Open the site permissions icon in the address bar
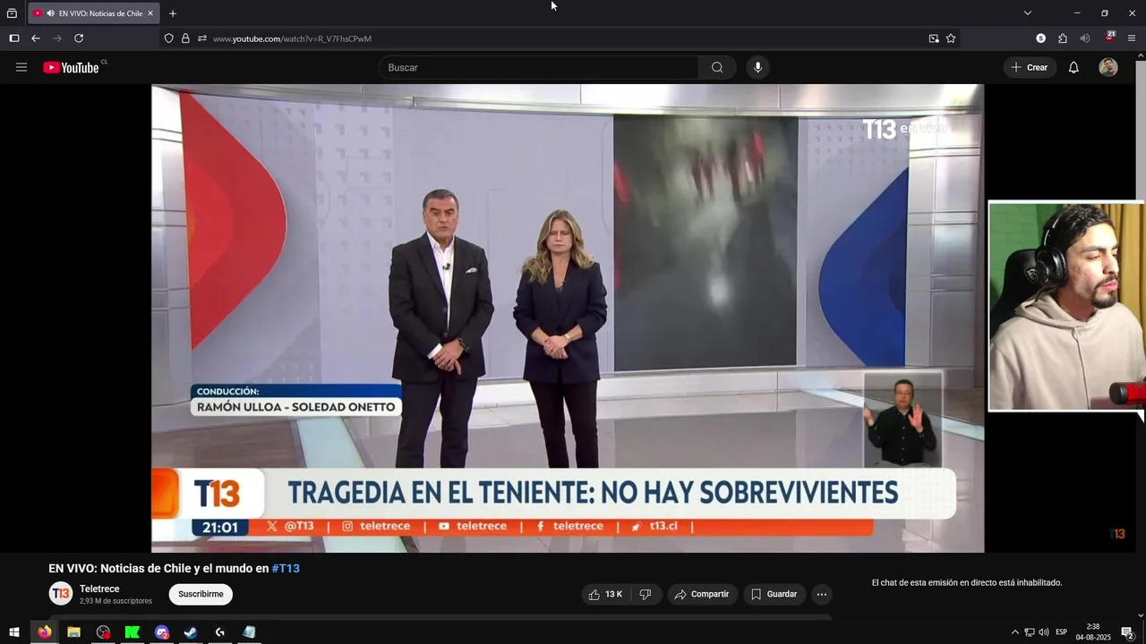The width and height of the screenshot is (1146, 644). [x=202, y=38]
